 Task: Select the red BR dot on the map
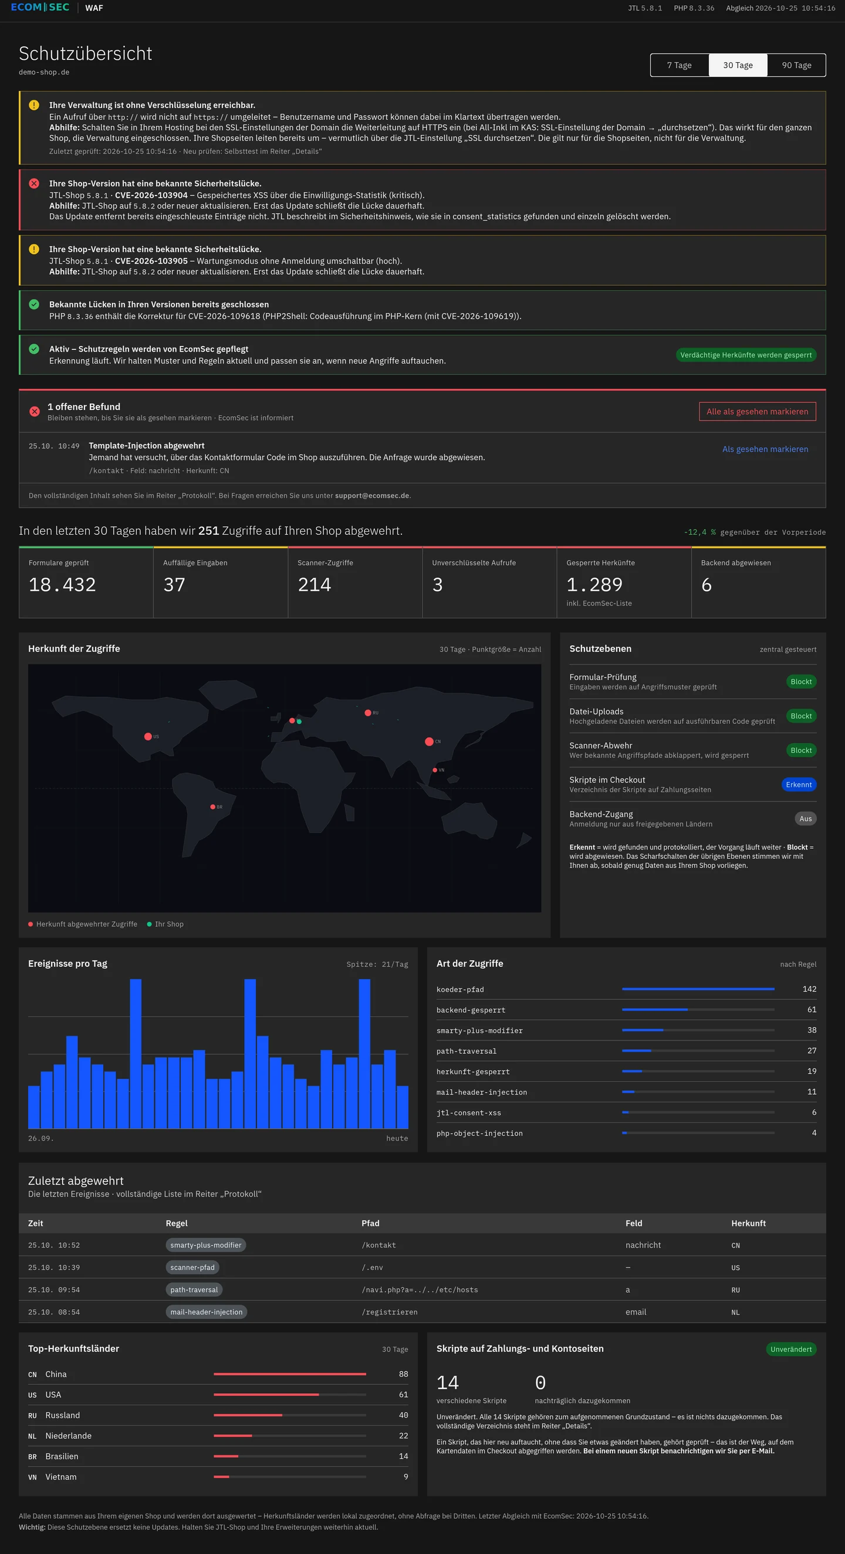212,807
